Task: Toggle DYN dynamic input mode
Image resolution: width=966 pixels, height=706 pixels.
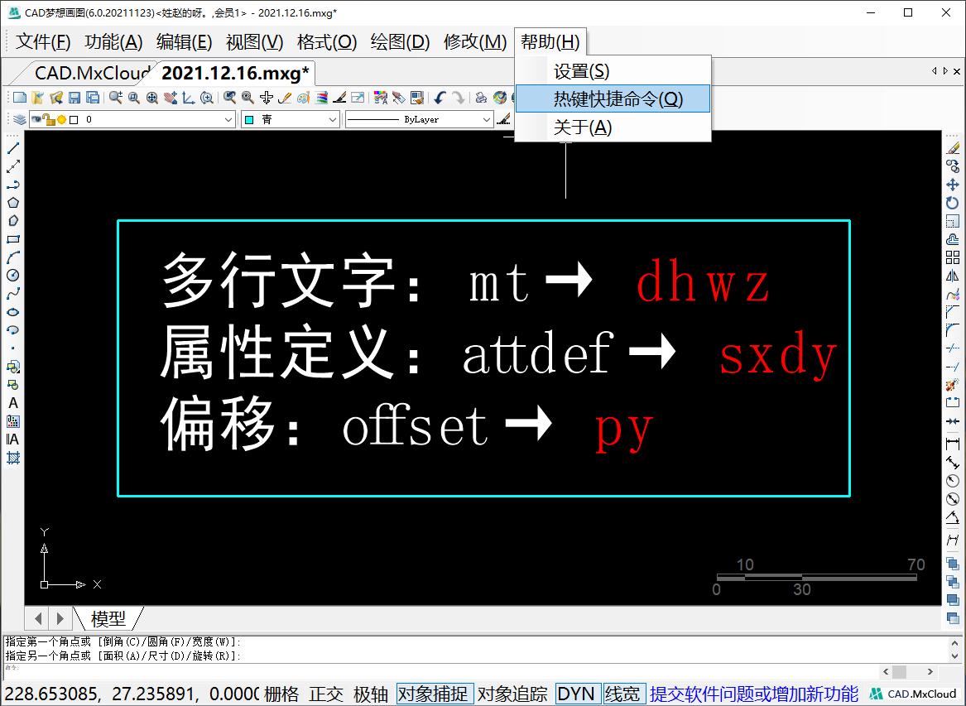Action: [577, 694]
